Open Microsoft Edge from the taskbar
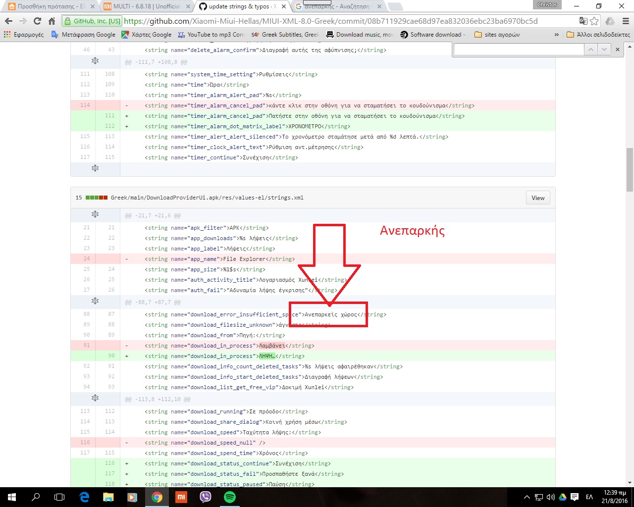This screenshot has height=507, width=634. coord(84,497)
